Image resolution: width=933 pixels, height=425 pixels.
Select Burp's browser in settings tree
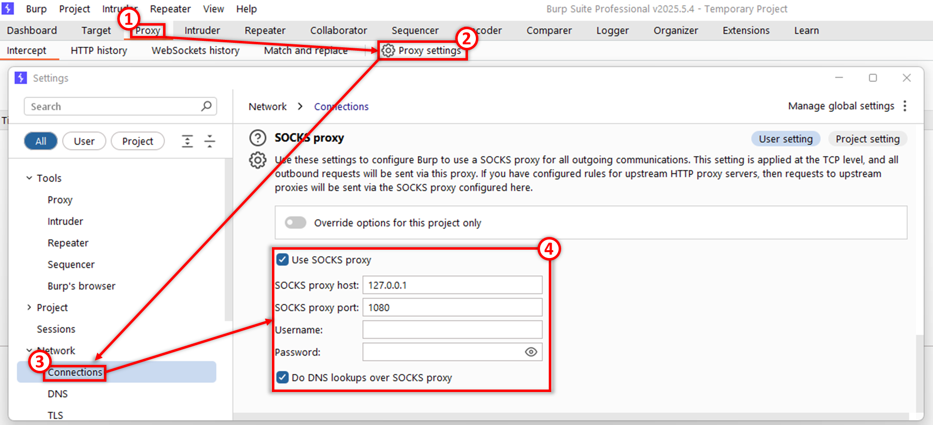[x=81, y=286]
